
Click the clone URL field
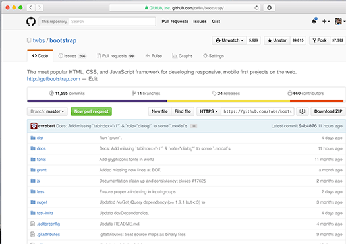tap(258, 111)
